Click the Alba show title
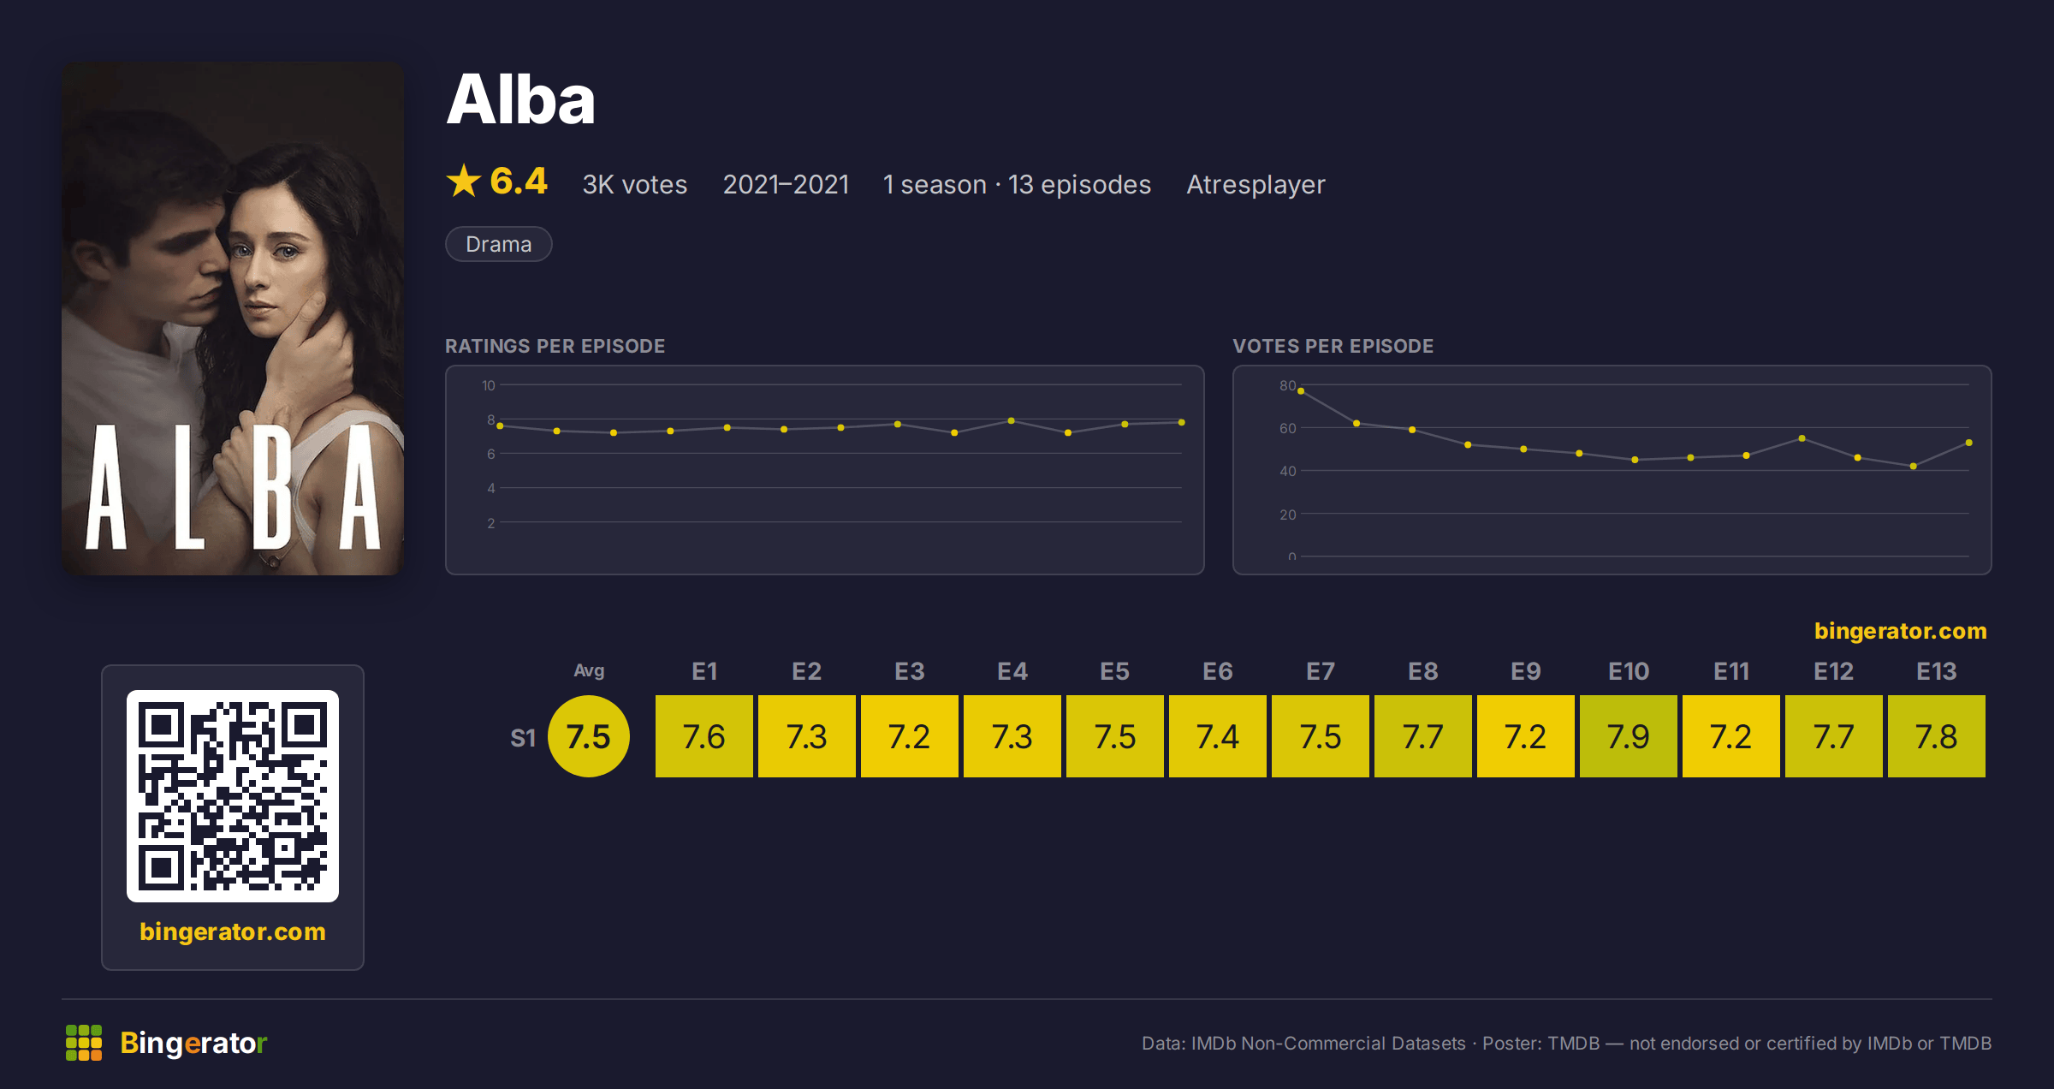2054x1089 pixels. coord(521,99)
